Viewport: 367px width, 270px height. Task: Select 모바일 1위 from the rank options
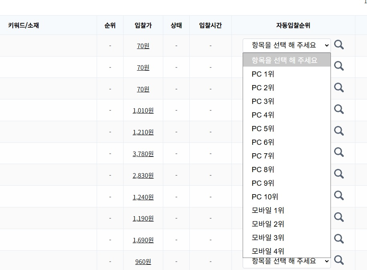click(268, 211)
